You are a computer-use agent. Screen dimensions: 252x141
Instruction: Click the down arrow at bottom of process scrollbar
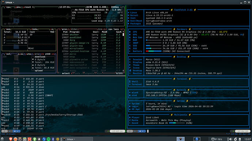click(123, 70)
